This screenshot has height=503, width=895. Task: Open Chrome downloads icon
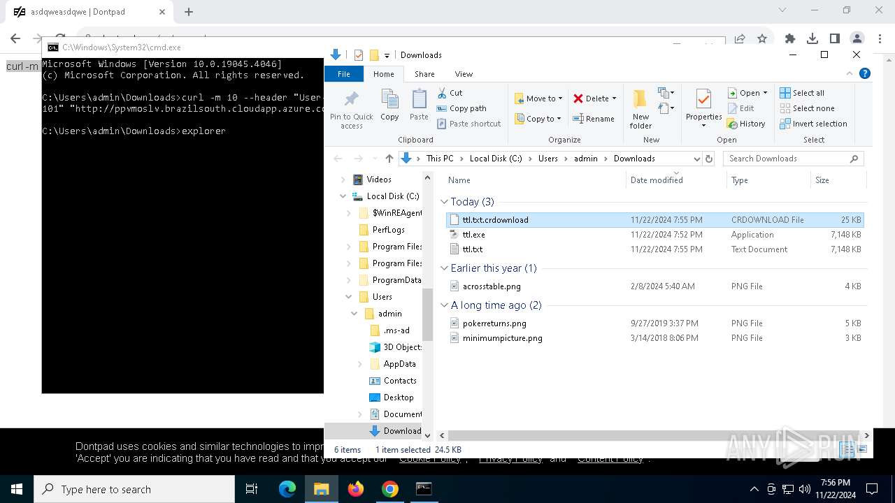(x=812, y=38)
